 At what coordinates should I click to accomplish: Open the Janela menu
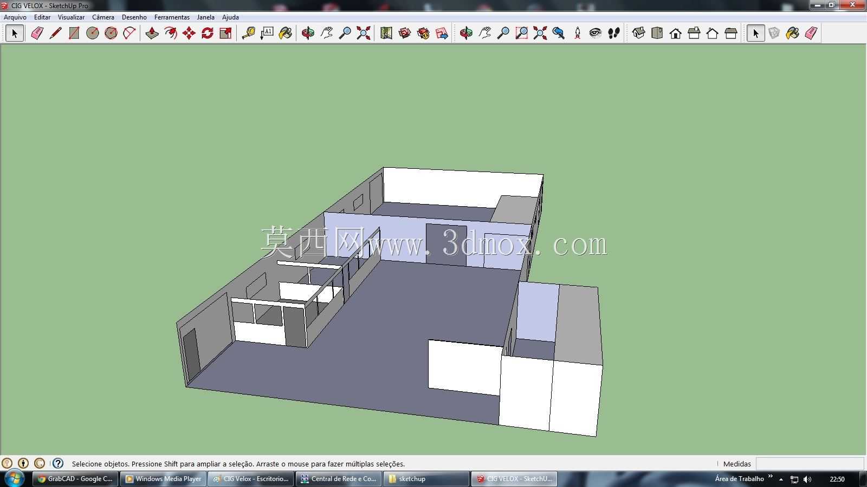205,17
